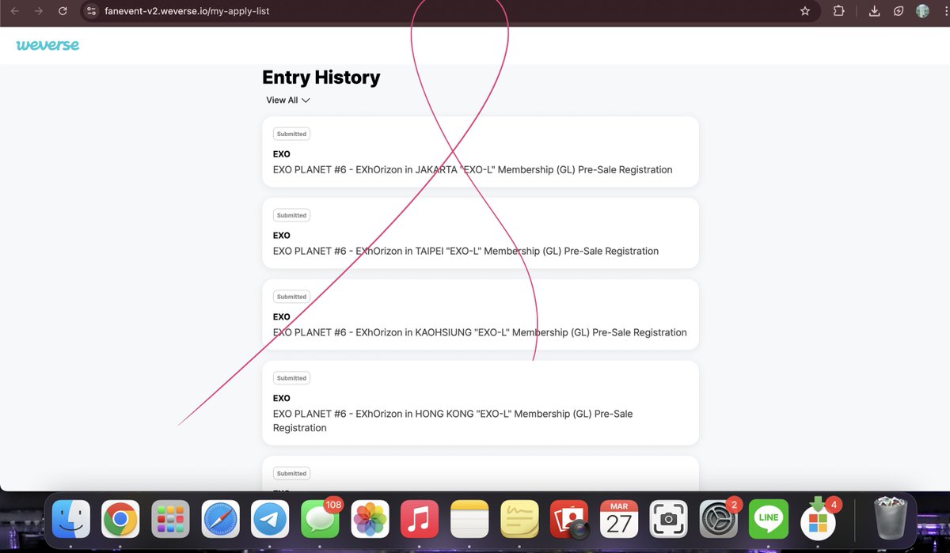The width and height of the screenshot is (950, 553).
Task: Click EXO label in the TAIPEI card
Action: [282, 236]
